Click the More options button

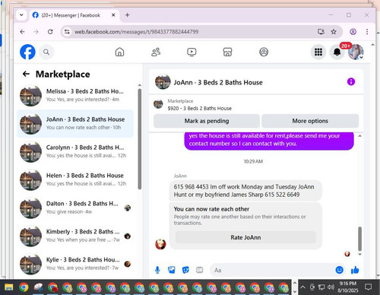[310, 121]
